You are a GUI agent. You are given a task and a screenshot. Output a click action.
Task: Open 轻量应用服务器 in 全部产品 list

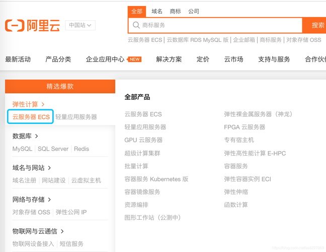pyautogui.click(x=145, y=127)
